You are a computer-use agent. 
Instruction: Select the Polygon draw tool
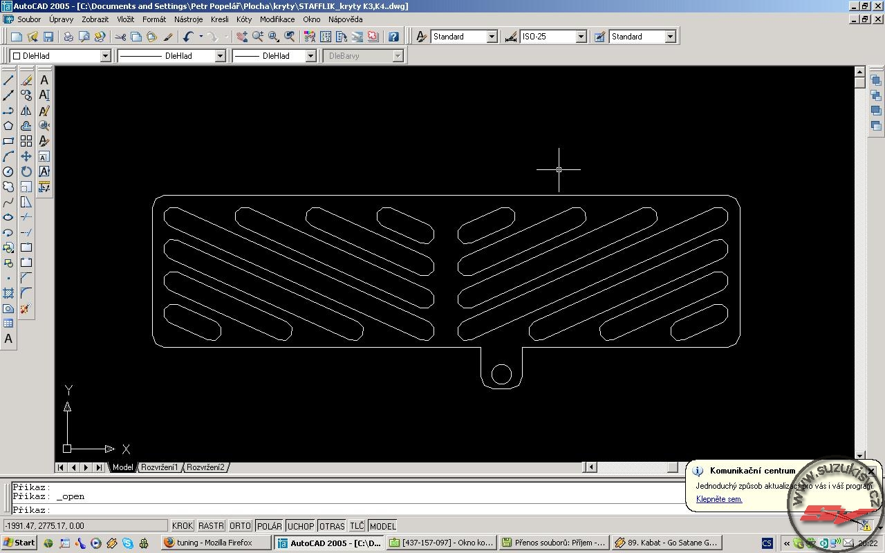[x=8, y=126]
